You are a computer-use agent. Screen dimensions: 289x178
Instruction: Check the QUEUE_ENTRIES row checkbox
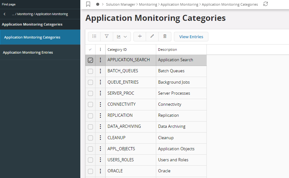[90, 82]
